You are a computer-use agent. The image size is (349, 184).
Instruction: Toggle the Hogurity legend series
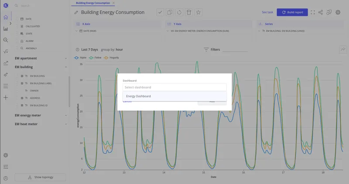[x=111, y=58]
